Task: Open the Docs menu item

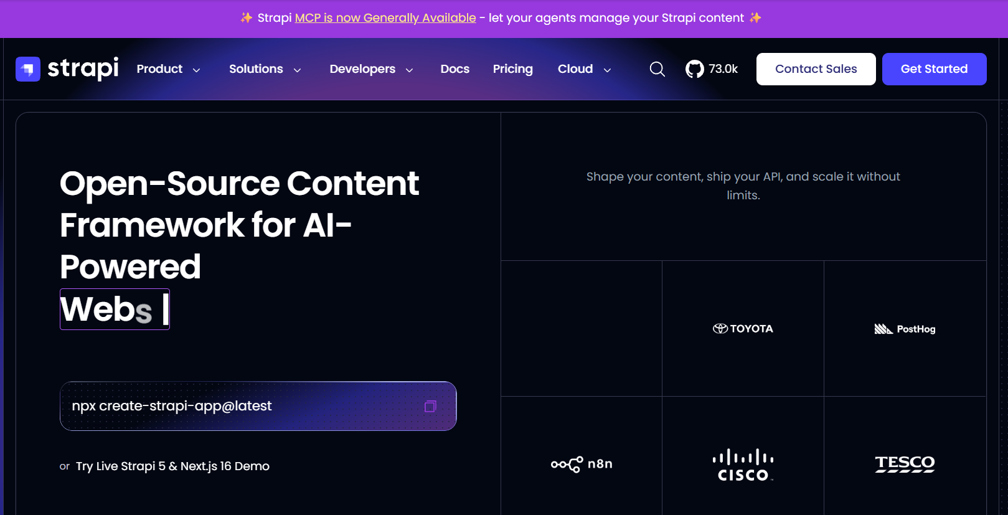Action: [x=455, y=69]
